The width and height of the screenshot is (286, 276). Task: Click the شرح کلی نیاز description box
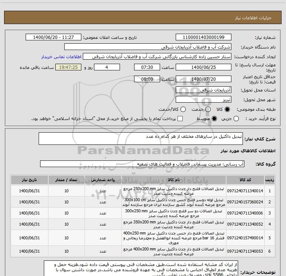click(x=141, y=139)
